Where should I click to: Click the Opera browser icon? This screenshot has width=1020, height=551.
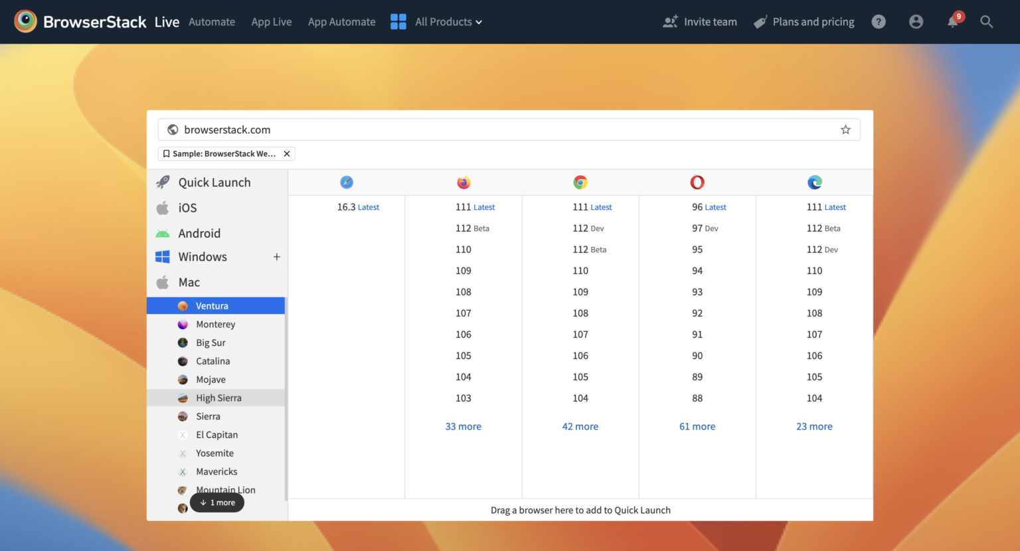coord(697,183)
